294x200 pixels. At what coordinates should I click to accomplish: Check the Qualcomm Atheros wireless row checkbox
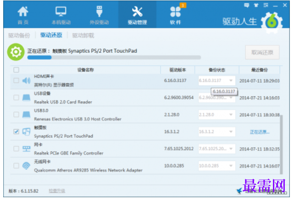tap(17, 166)
